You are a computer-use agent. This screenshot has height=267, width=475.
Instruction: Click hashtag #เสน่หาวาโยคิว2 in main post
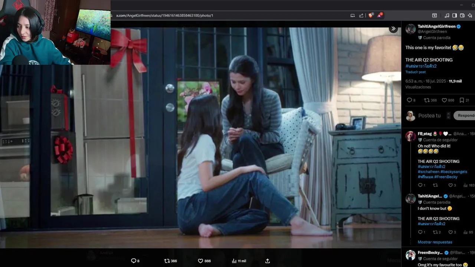[x=421, y=66]
